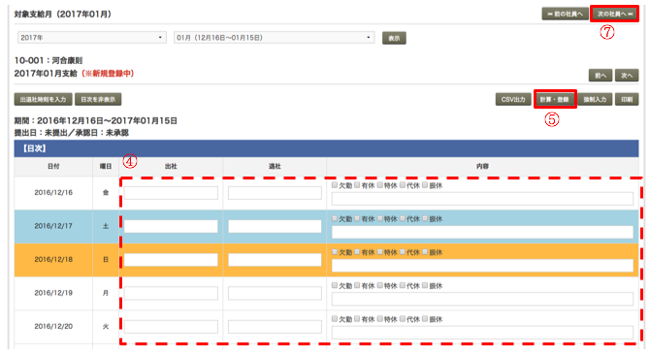
Task: Export with CSV出力 button
Action: tap(513, 100)
